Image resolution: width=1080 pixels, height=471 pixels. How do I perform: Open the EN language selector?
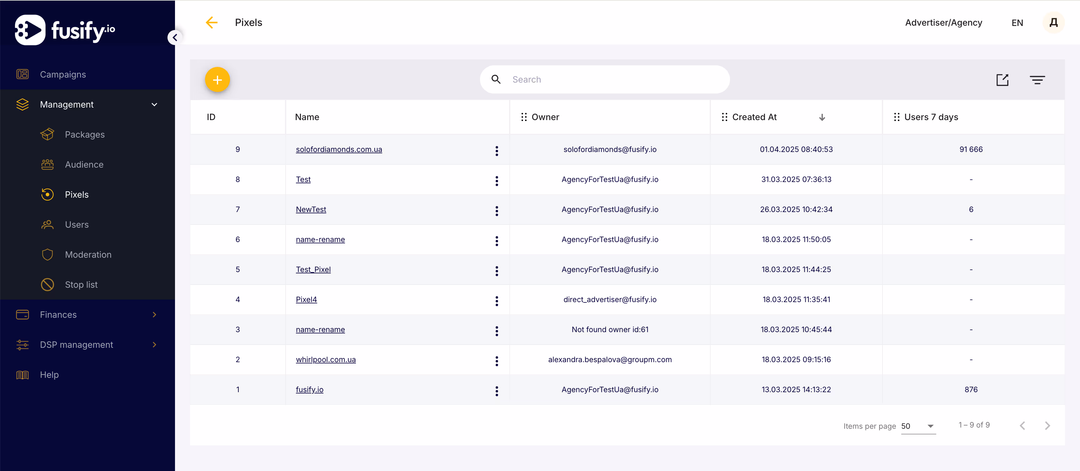tap(1017, 23)
